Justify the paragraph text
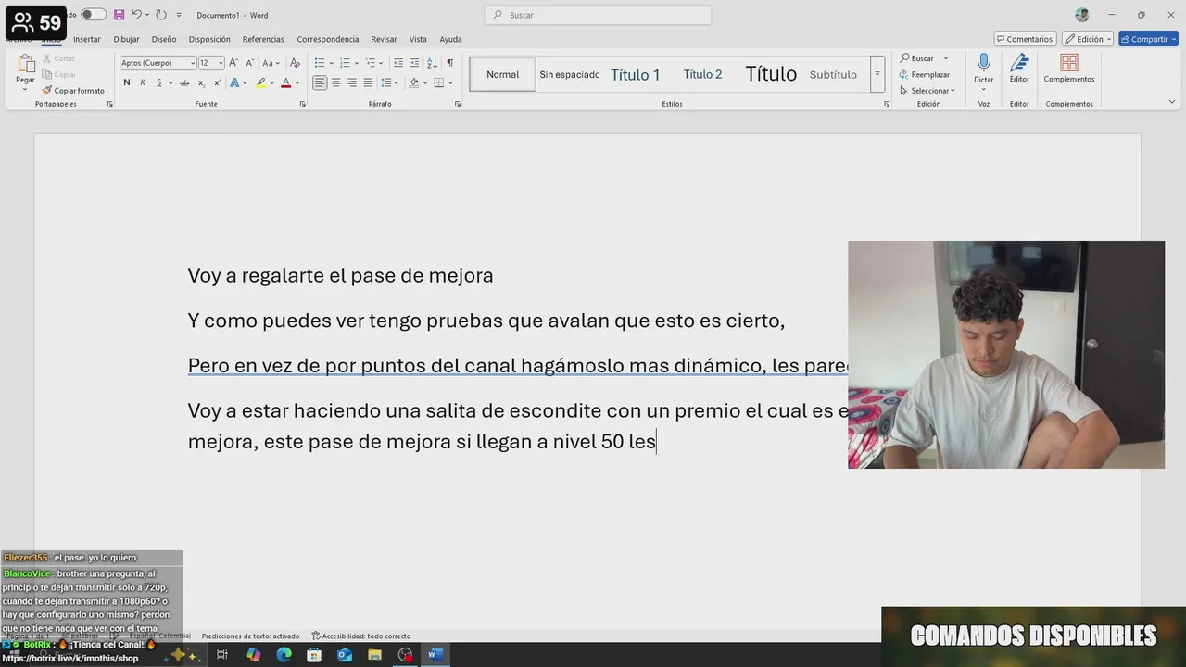 click(368, 82)
